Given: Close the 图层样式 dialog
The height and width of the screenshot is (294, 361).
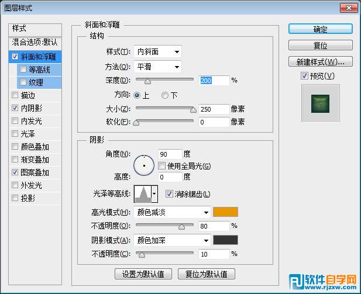Looking at the screenshot, I should click(349, 8).
